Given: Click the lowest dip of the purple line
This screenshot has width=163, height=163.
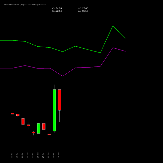Looking at the screenshot, I should (x=63, y=76).
